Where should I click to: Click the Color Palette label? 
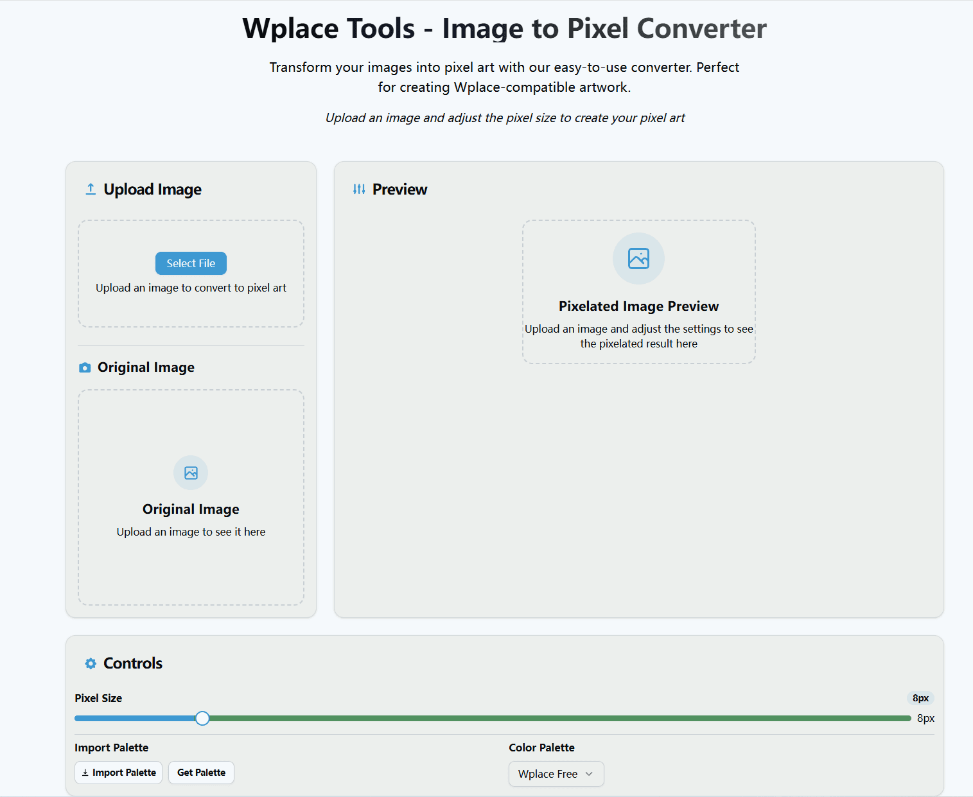pos(541,748)
